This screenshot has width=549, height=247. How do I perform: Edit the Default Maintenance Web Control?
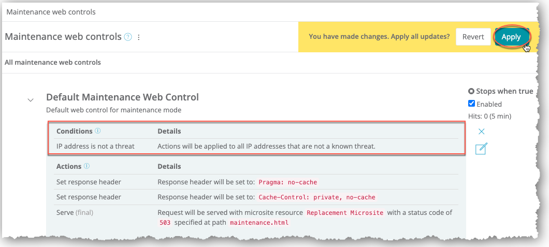coord(481,149)
